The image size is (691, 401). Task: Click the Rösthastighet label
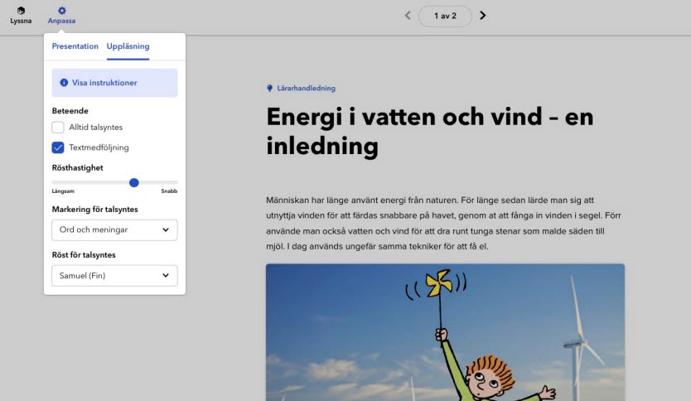(x=78, y=168)
